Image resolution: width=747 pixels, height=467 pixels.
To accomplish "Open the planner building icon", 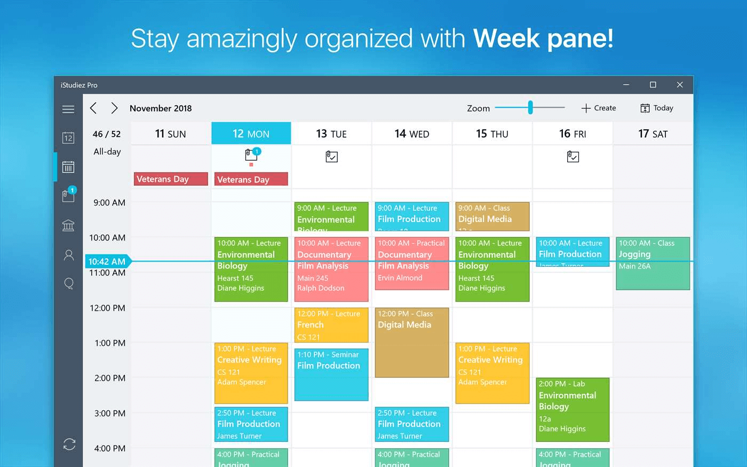I will coord(68,225).
